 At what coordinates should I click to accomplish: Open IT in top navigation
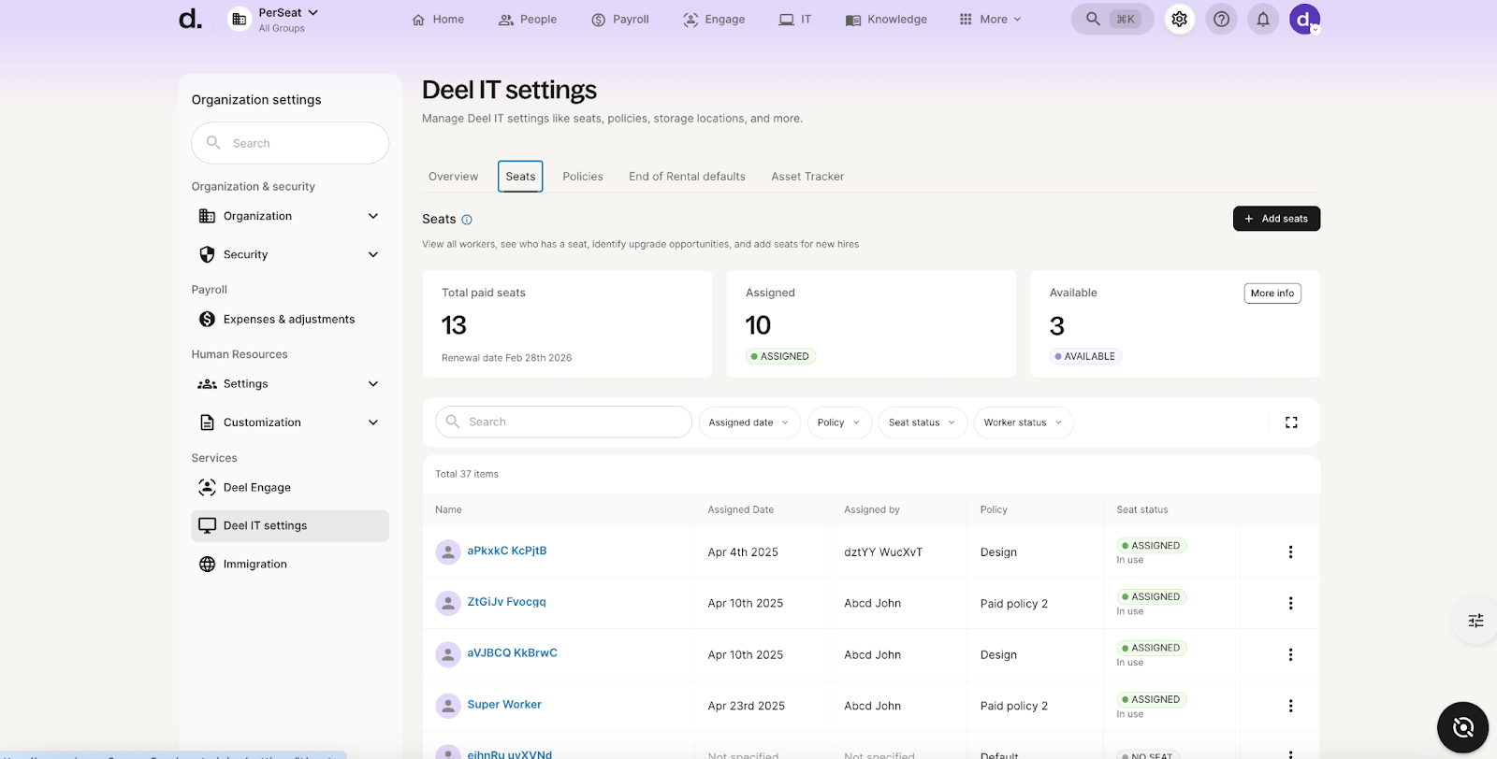795,20
